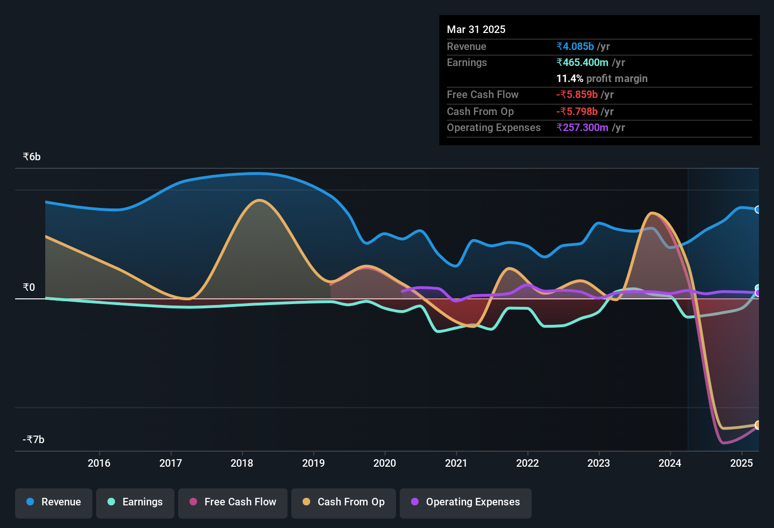Select the orange Cash From Op legend dot
This screenshot has width=774, height=528.
click(x=306, y=502)
